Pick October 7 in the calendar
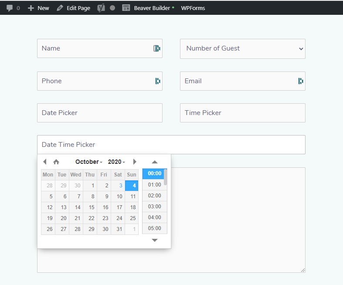Viewport: 343px width, 285px height. coord(76,197)
